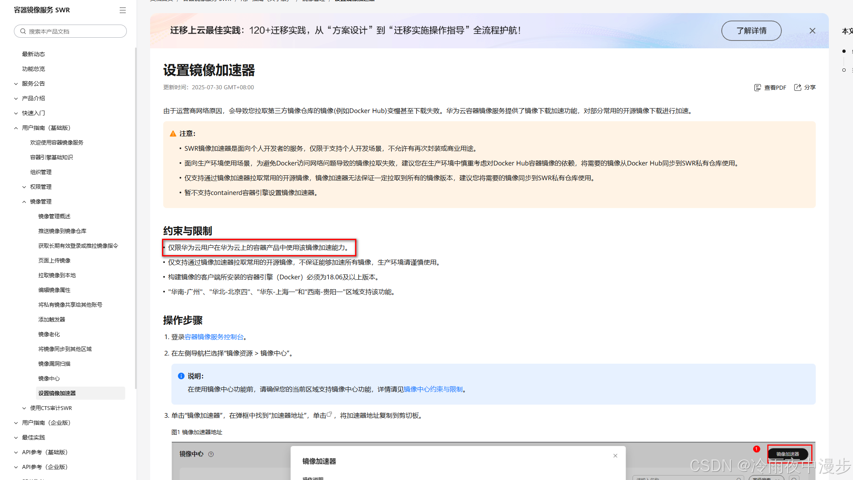Open 推送镜像到镜像仓库 page

(63, 231)
